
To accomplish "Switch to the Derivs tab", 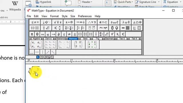I will [48, 39].
